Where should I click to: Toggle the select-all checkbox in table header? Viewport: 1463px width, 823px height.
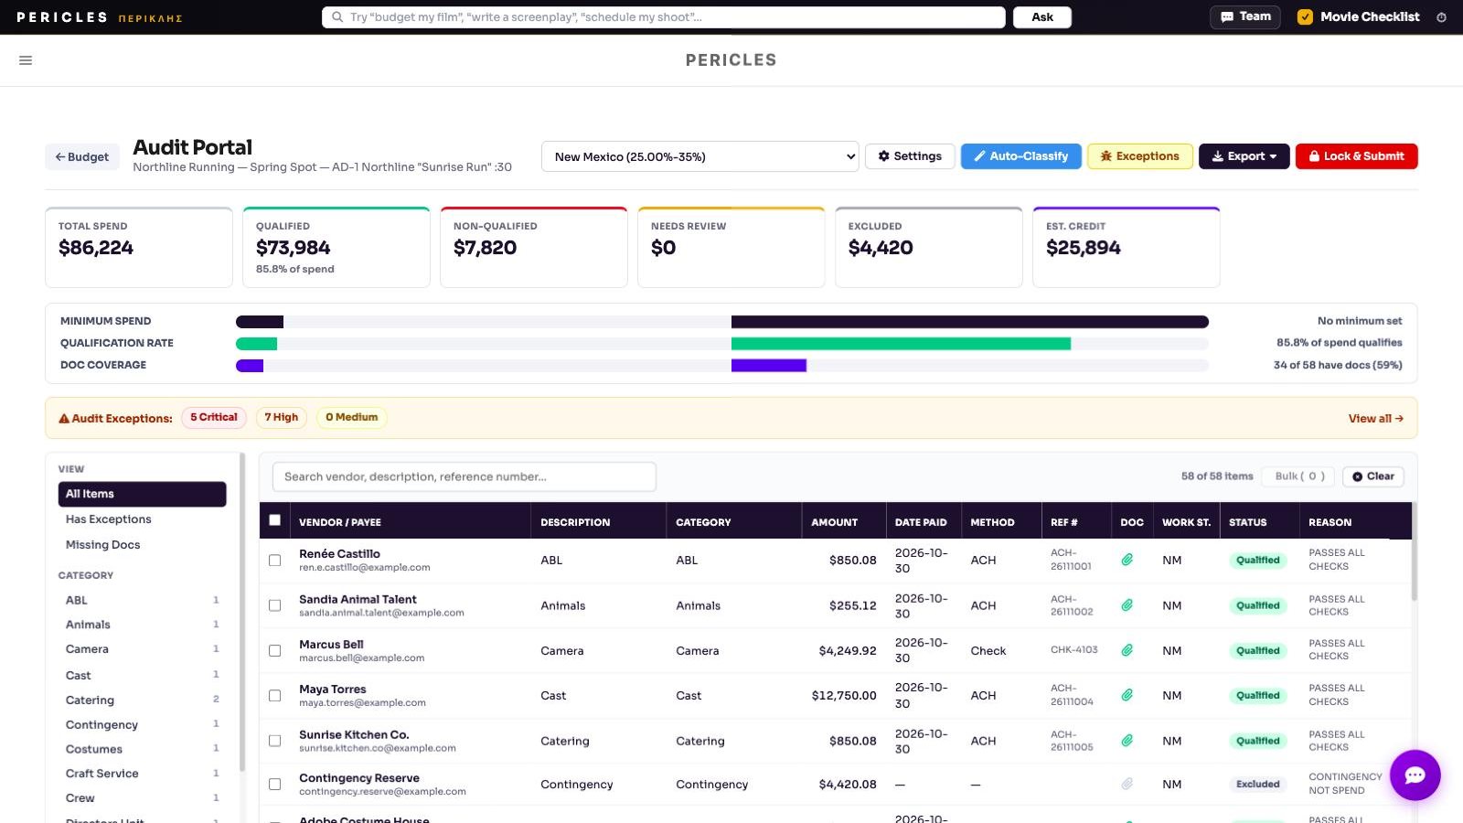[x=274, y=520]
